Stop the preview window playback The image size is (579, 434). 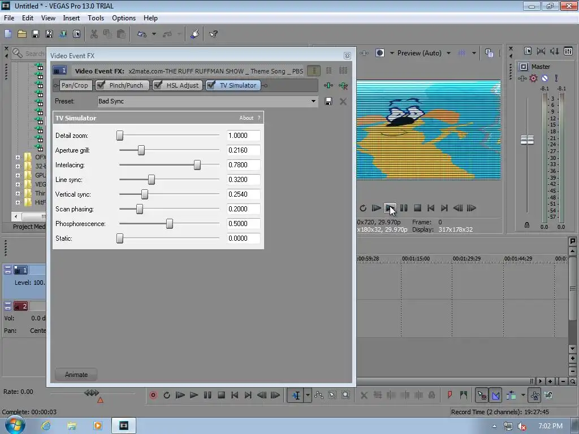[418, 208]
